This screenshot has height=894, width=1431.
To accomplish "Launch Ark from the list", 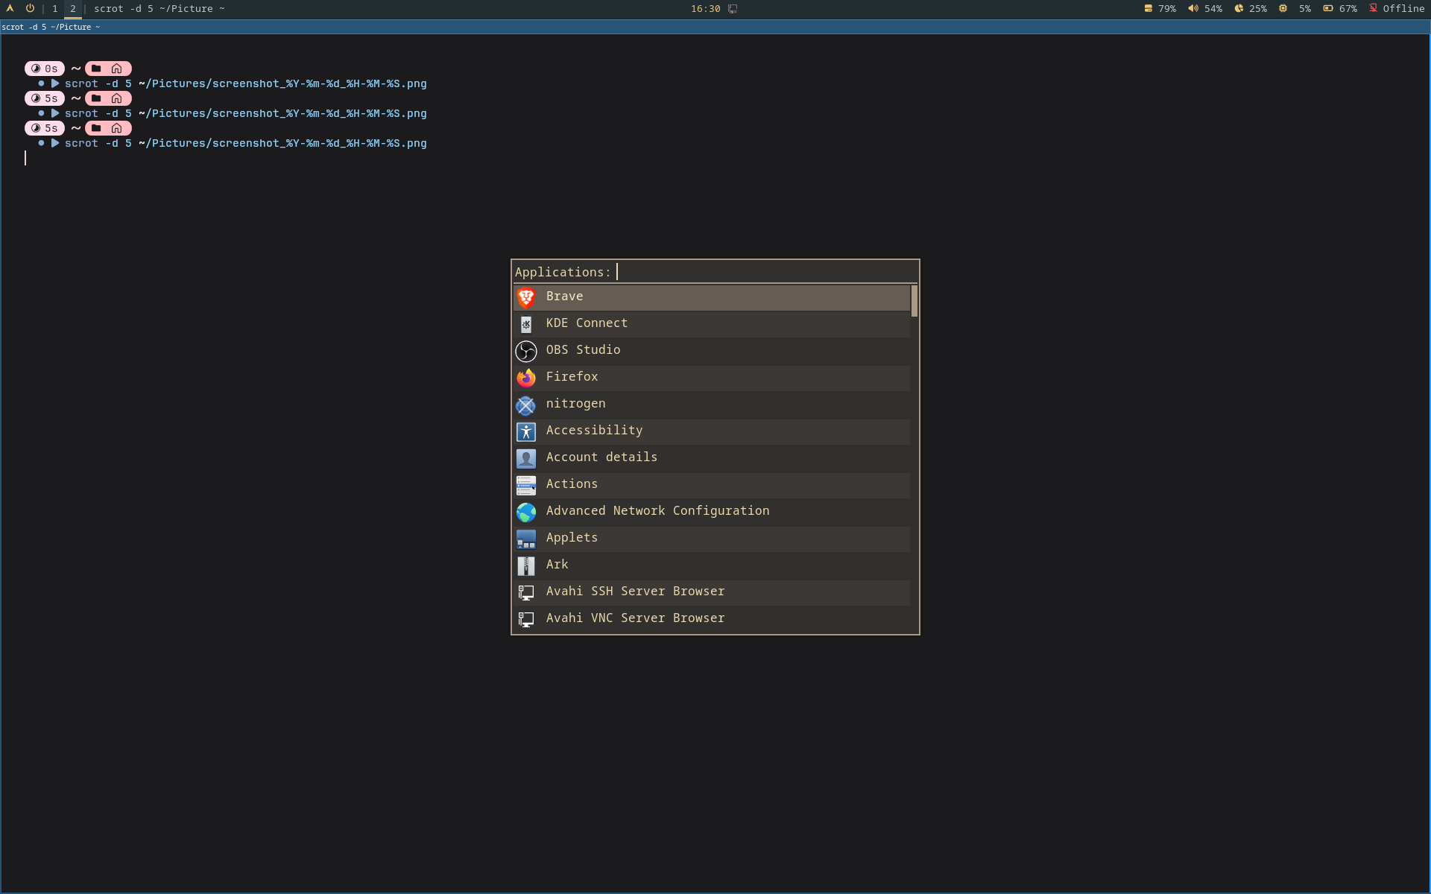I will (x=712, y=565).
